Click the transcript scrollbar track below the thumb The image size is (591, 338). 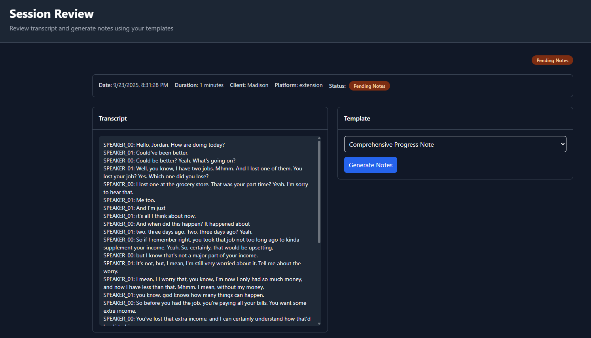[319, 283]
